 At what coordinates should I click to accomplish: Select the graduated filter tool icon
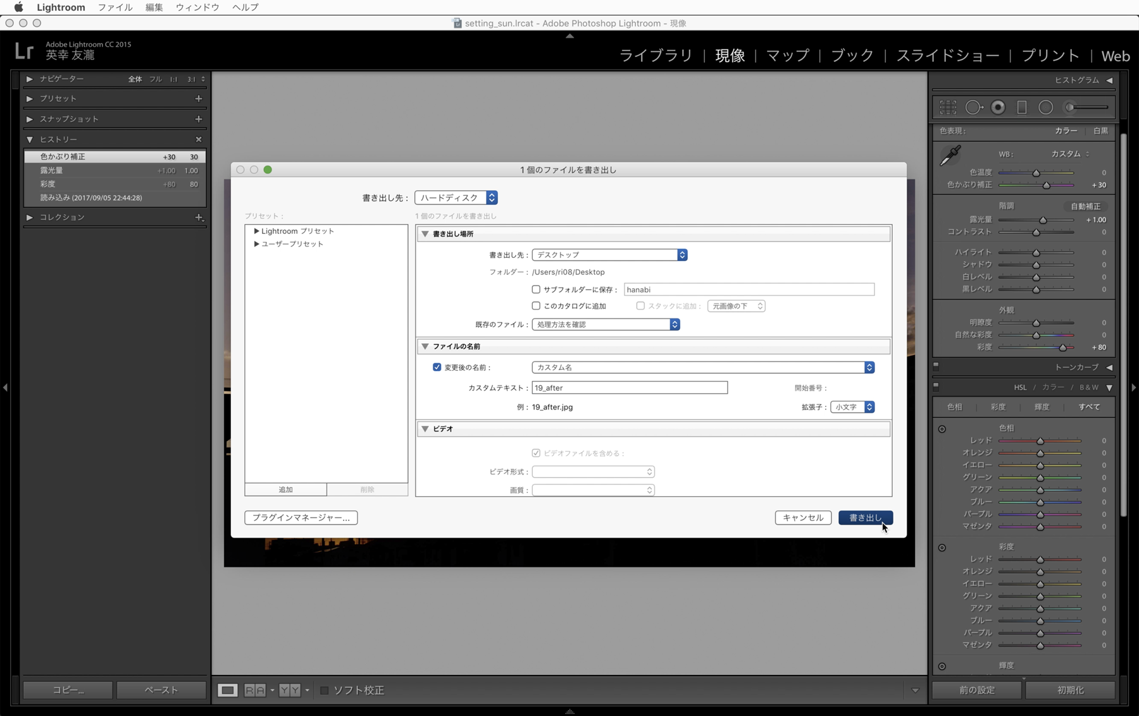[1022, 107]
